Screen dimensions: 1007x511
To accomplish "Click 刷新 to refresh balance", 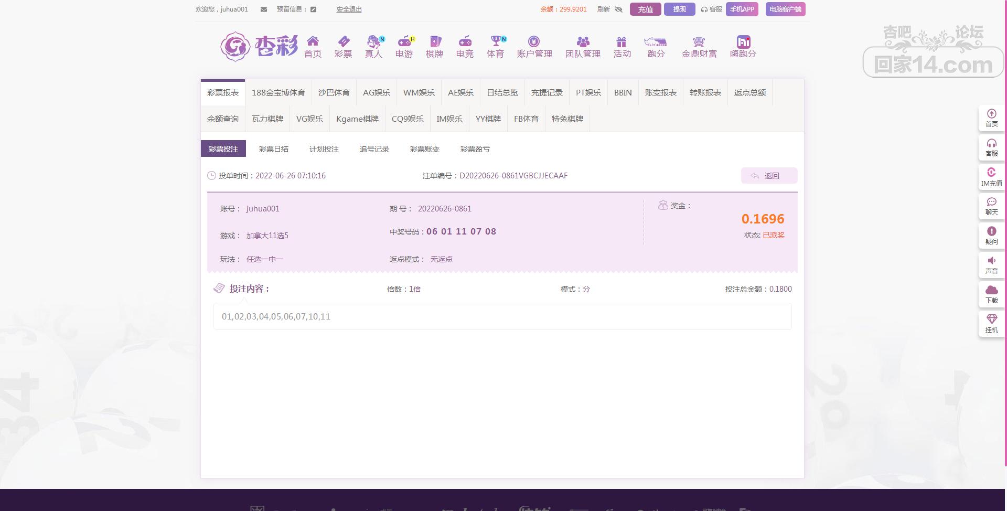I will [x=603, y=9].
